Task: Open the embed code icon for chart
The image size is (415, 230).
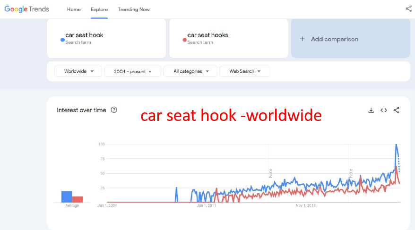Action: tap(384, 110)
